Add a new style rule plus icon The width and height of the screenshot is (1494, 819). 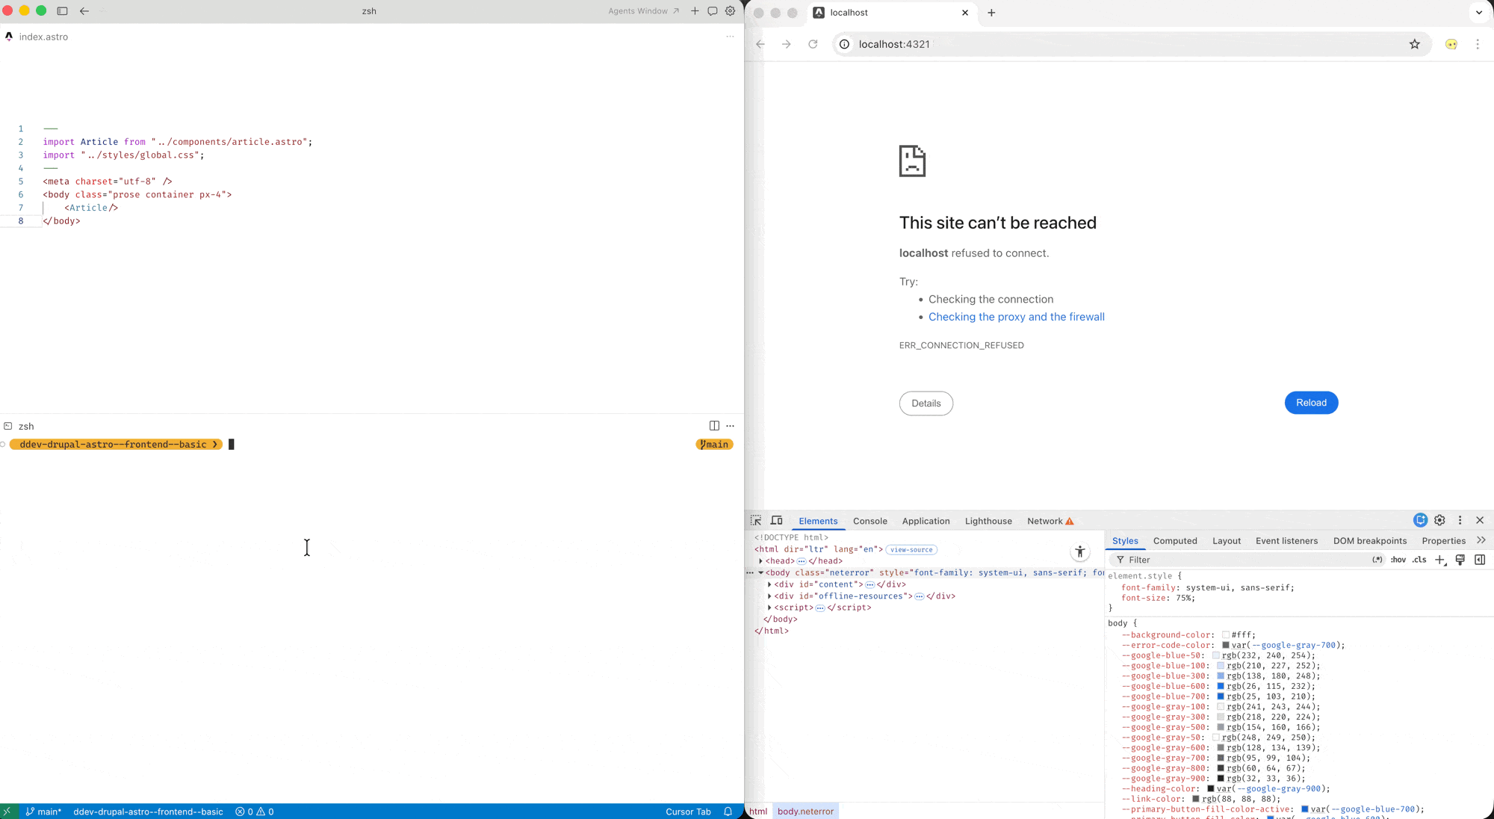1440,560
